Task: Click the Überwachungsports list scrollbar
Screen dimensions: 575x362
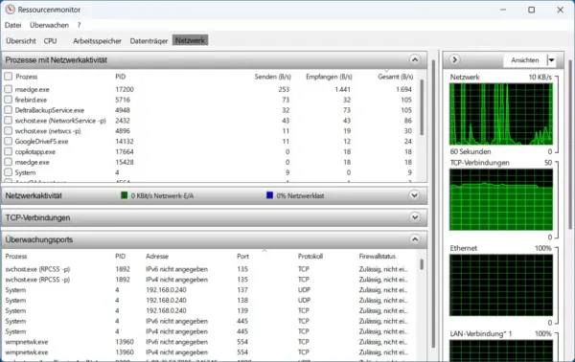Action: click(422, 264)
